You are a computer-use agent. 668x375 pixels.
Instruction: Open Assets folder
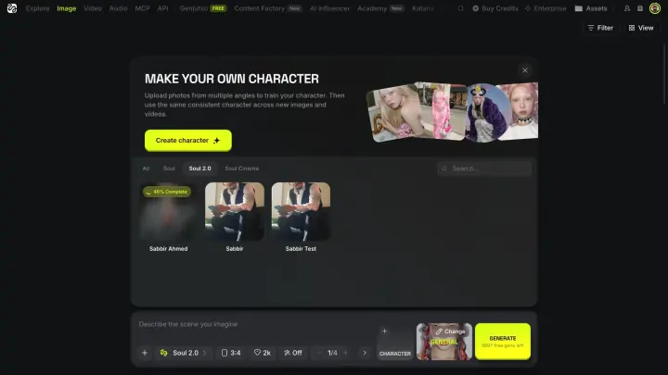(591, 8)
